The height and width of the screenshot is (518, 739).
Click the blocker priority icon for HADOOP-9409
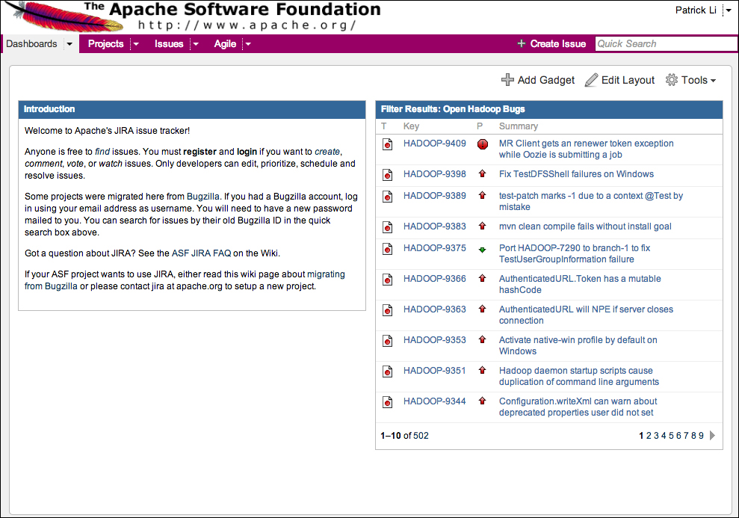[x=482, y=144]
